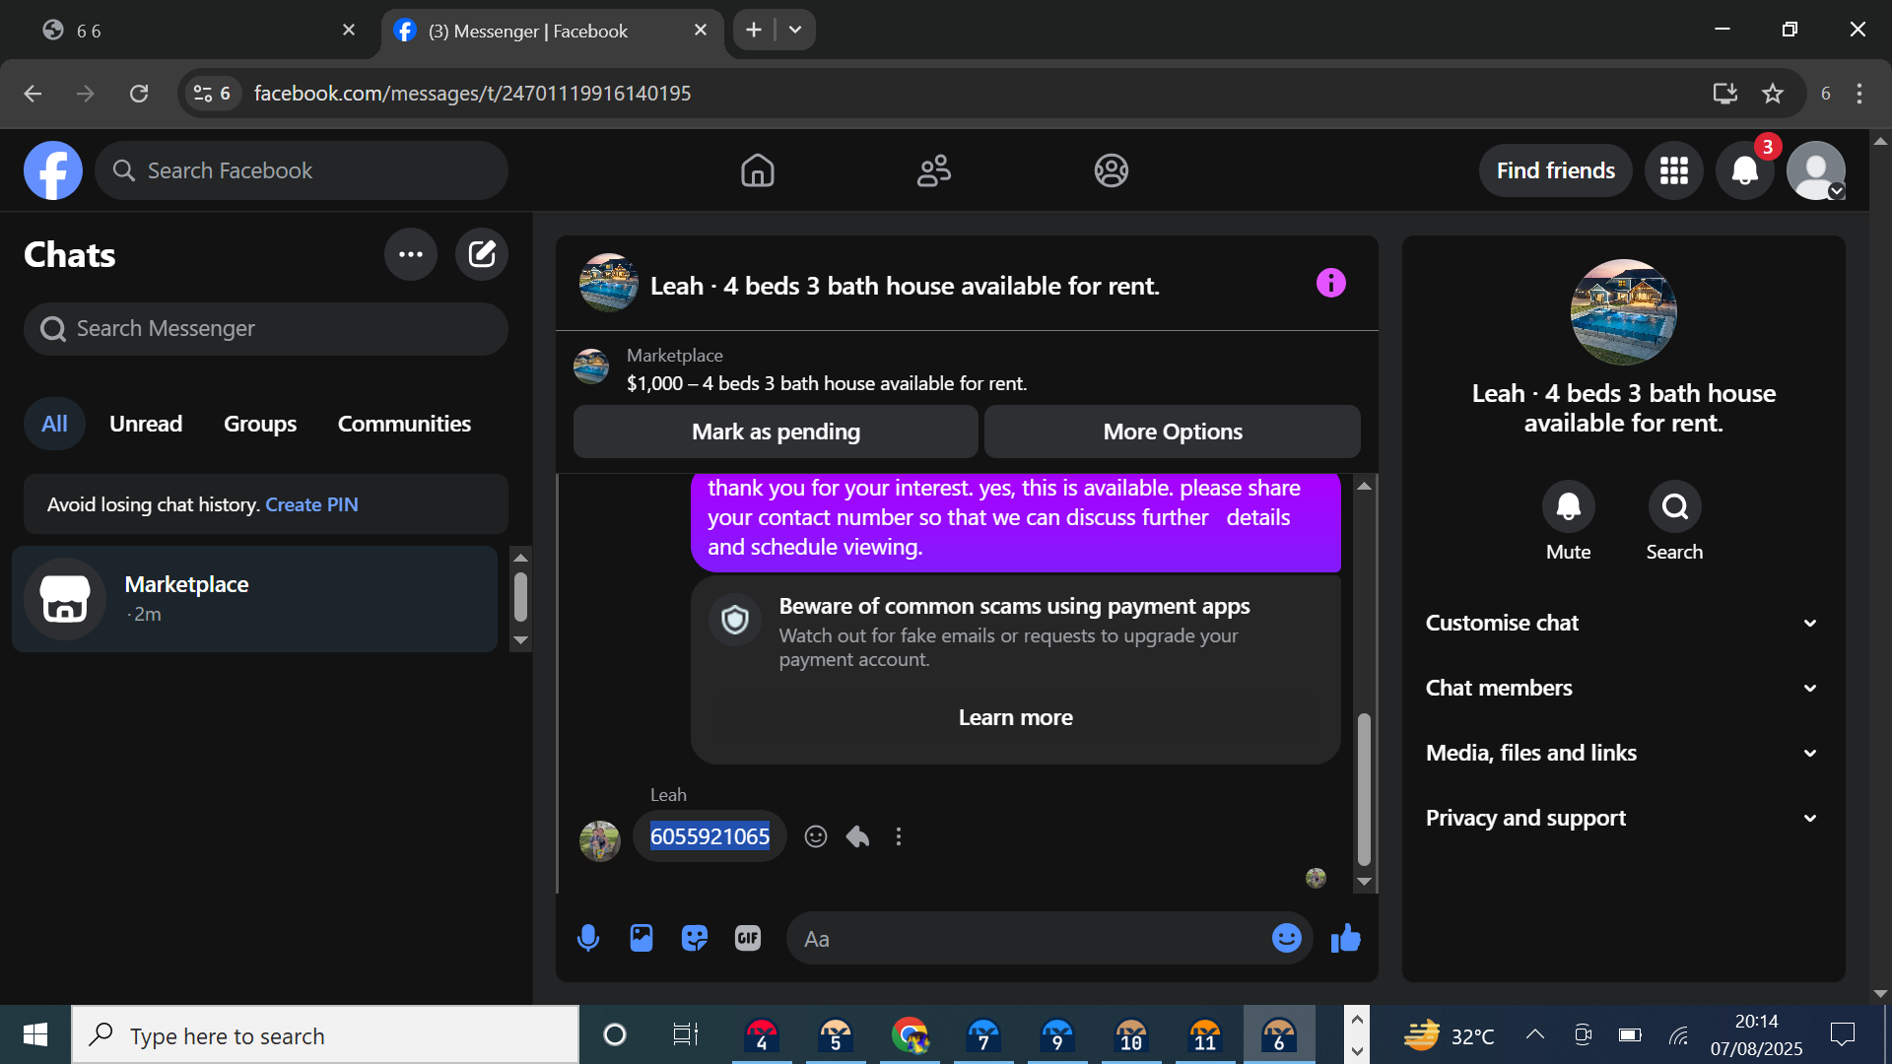
Task: Open the browser tab search dropdown
Action: [795, 30]
